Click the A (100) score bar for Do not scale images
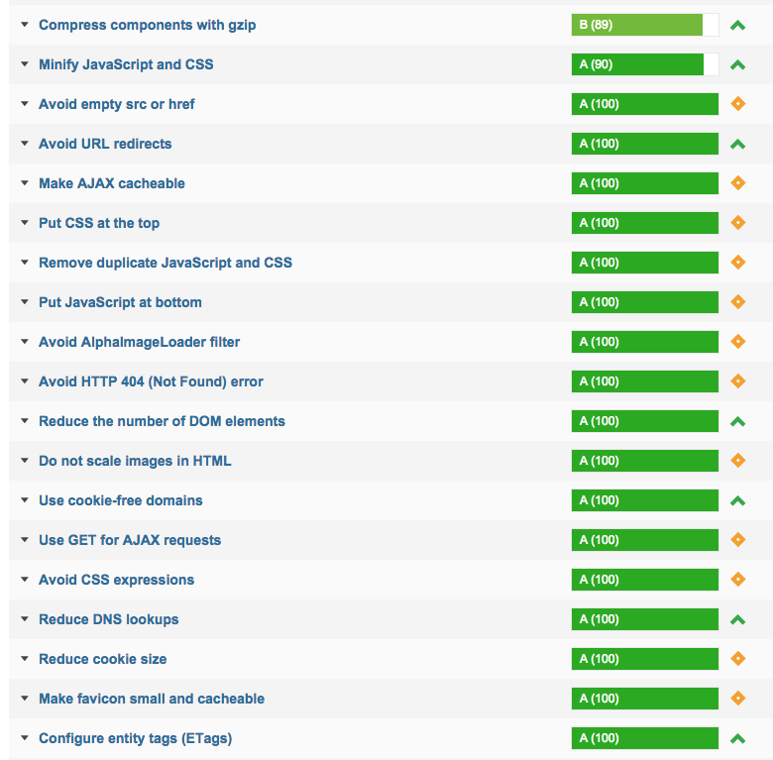Screen dimensions: 773x760 click(x=645, y=461)
